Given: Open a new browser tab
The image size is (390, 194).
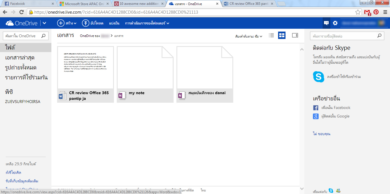Looking at the screenshot, I should click(x=282, y=4).
